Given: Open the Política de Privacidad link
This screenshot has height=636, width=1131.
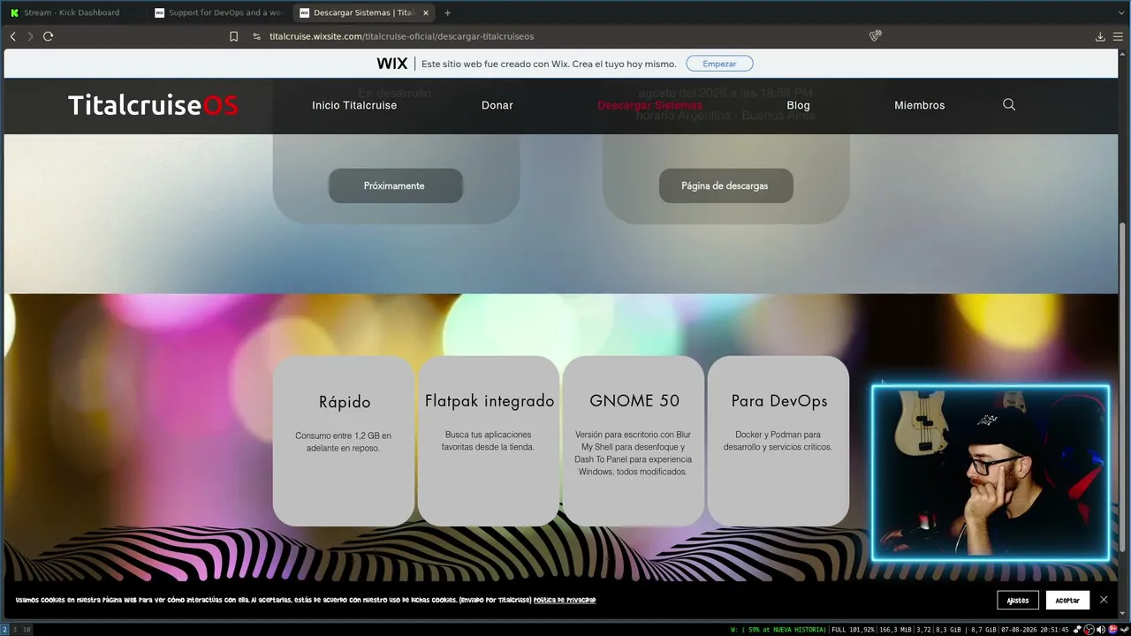Looking at the screenshot, I should [x=565, y=600].
